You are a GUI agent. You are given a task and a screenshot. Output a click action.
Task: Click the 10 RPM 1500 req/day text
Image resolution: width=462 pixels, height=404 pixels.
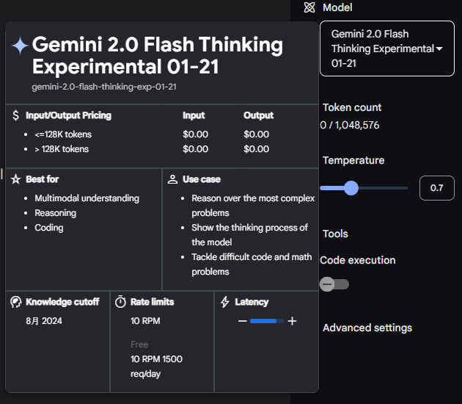[x=156, y=367]
